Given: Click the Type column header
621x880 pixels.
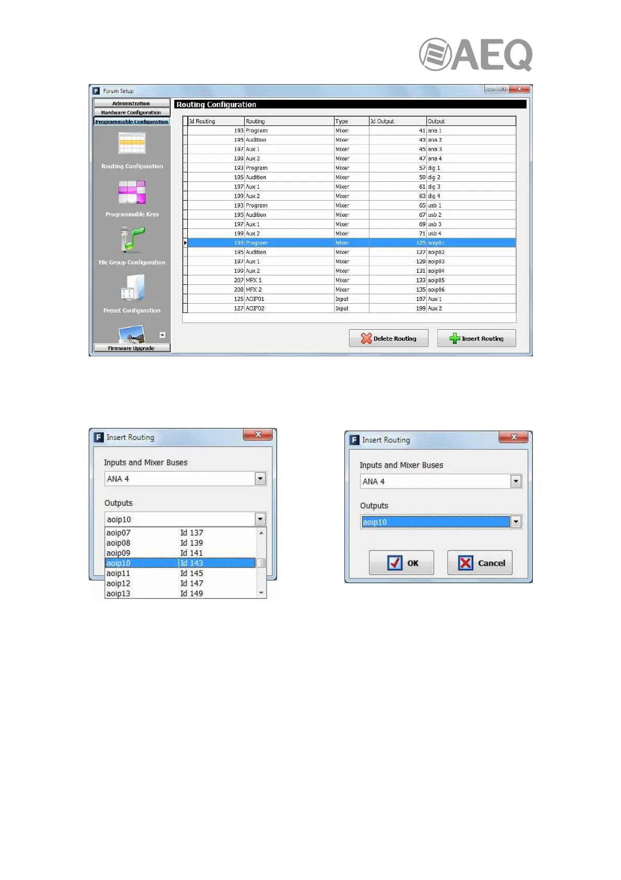Looking at the screenshot, I should click(x=351, y=121).
